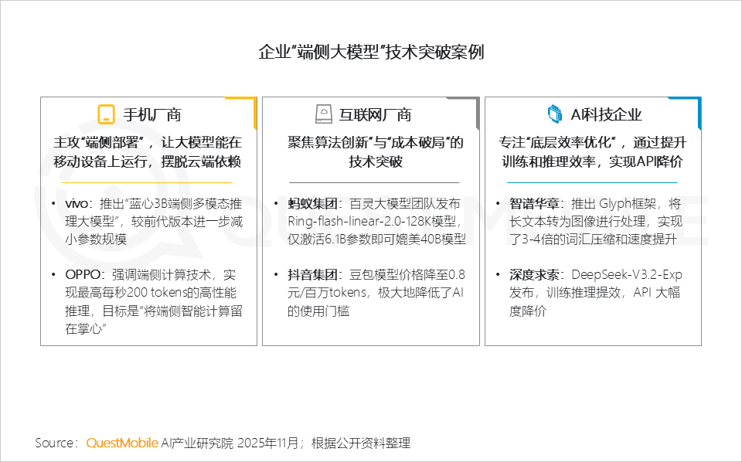This screenshot has width=742, height=462.
Task: Select the 手机厂商 header label
Action: coord(151,114)
